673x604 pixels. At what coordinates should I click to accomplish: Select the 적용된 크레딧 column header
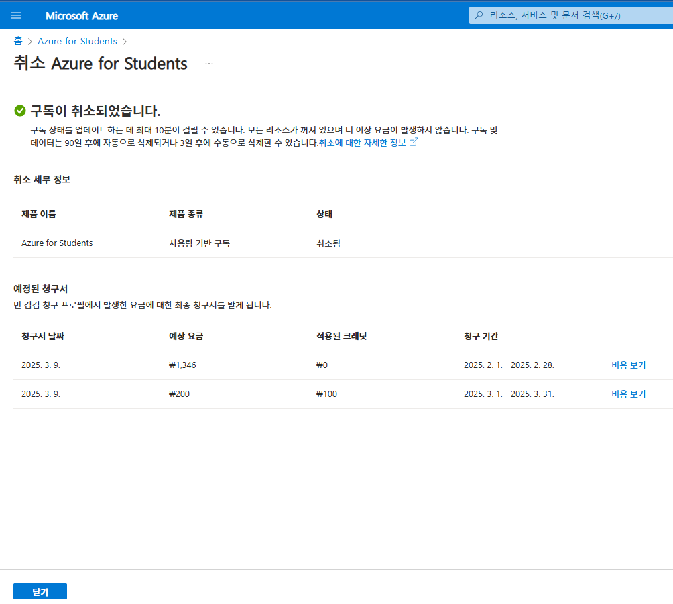pyautogui.click(x=342, y=336)
